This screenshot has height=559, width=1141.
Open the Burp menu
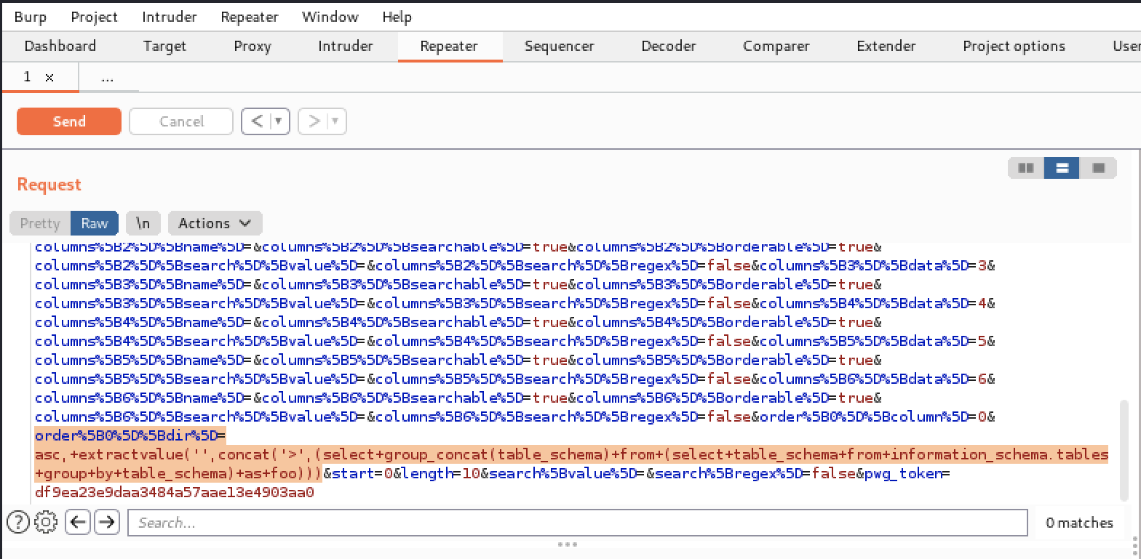(29, 16)
